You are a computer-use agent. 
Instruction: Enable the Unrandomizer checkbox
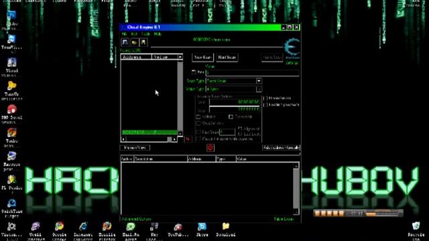point(265,98)
